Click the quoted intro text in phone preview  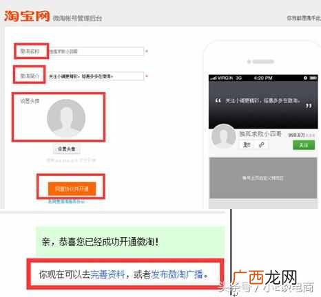click(x=262, y=100)
